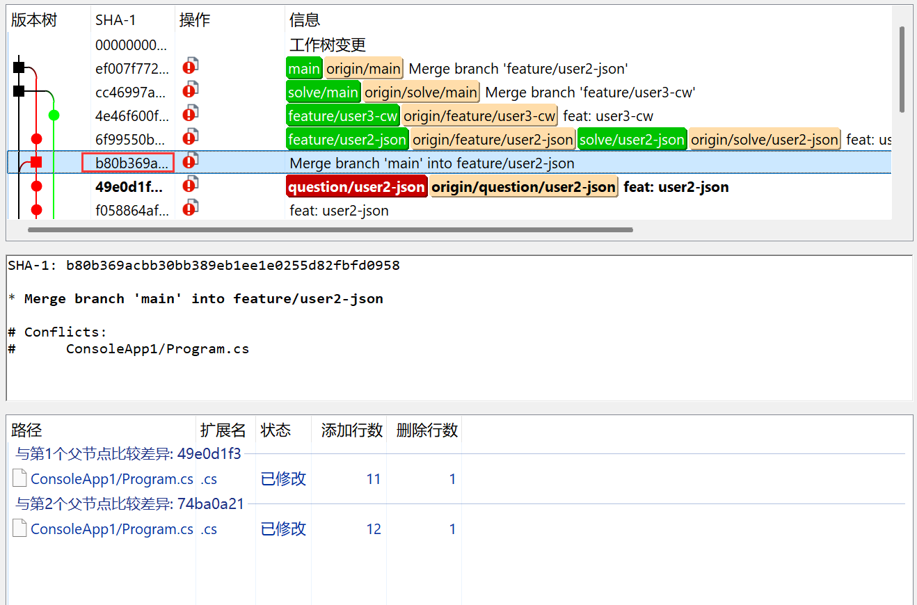
Task: Select the red question/user2-json branch label
Action: tap(357, 186)
